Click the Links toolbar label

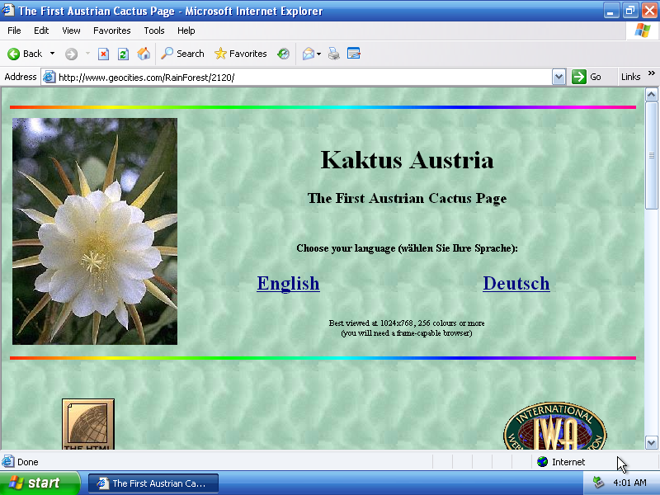coord(630,77)
